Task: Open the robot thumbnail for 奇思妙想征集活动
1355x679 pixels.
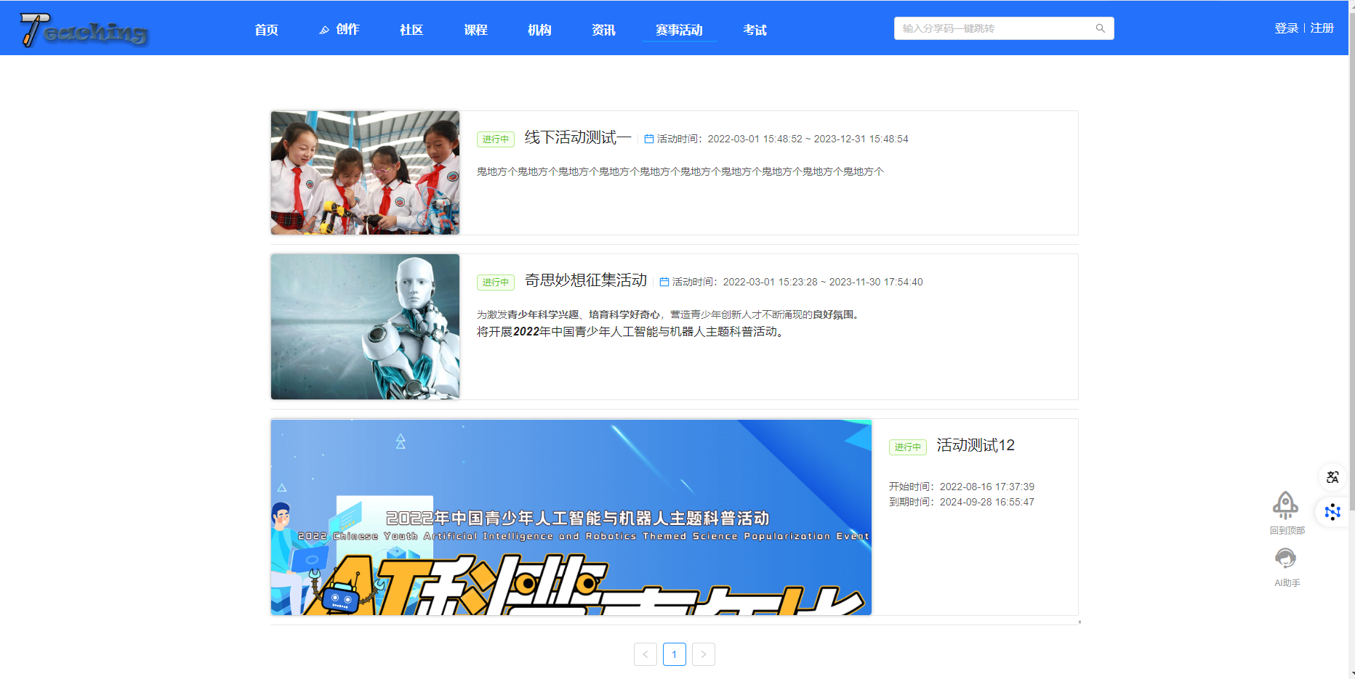Action: tap(365, 327)
